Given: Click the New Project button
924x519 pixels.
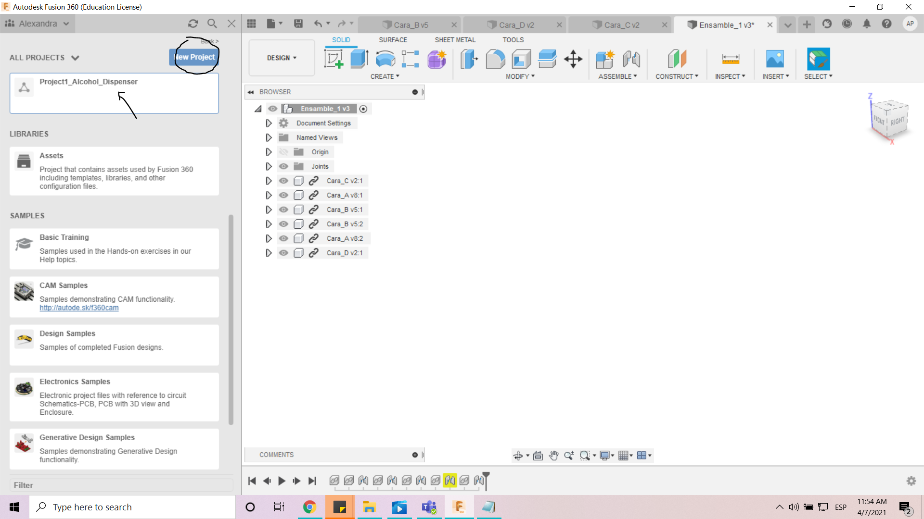Looking at the screenshot, I should (194, 57).
